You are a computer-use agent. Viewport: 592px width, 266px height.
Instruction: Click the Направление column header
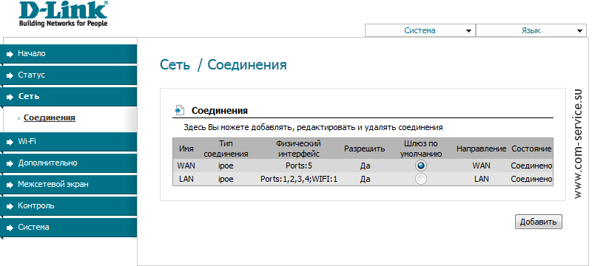point(481,149)
